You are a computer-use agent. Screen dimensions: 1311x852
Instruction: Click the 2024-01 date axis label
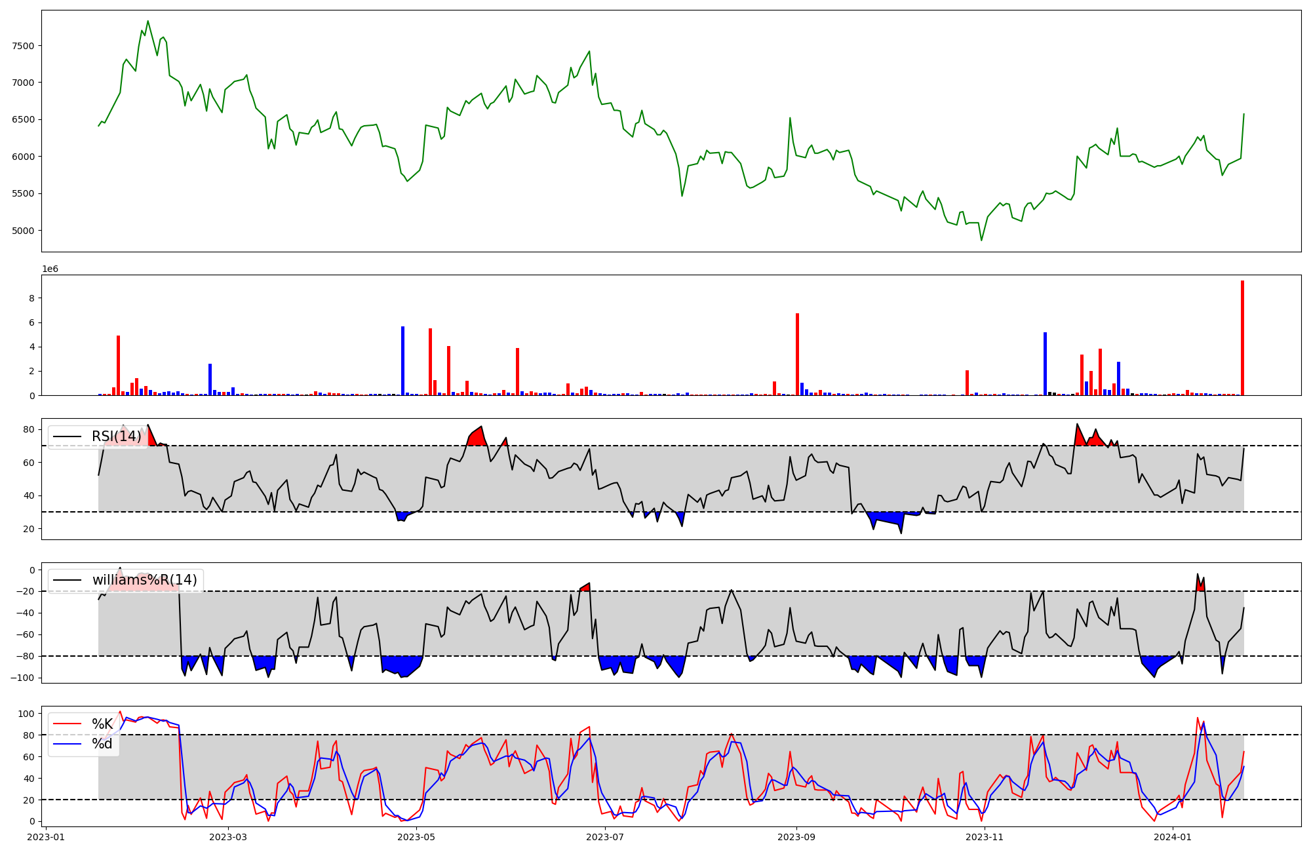point(1172,837)
